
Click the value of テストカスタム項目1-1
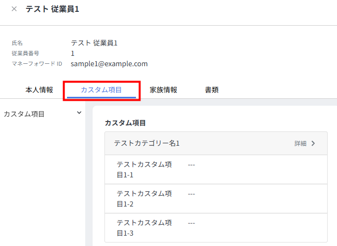point(192,165)
